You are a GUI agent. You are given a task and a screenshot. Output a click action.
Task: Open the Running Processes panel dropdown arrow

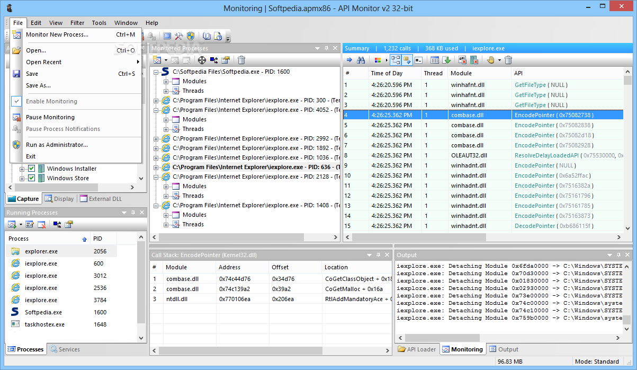[x=124, y=213]
